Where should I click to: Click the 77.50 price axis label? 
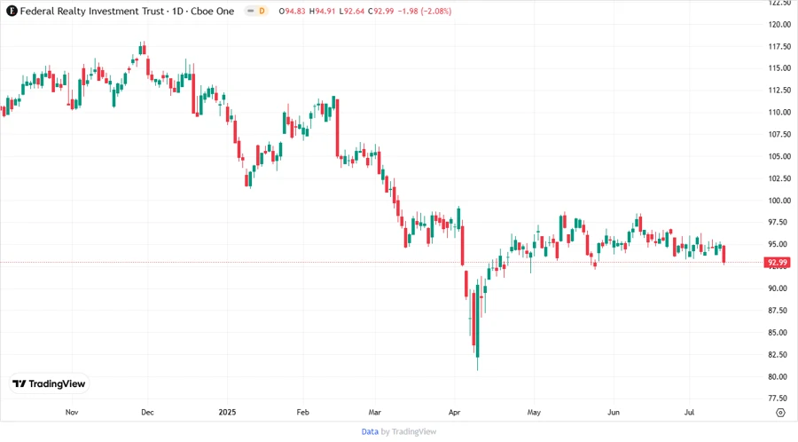click(779, 399)
